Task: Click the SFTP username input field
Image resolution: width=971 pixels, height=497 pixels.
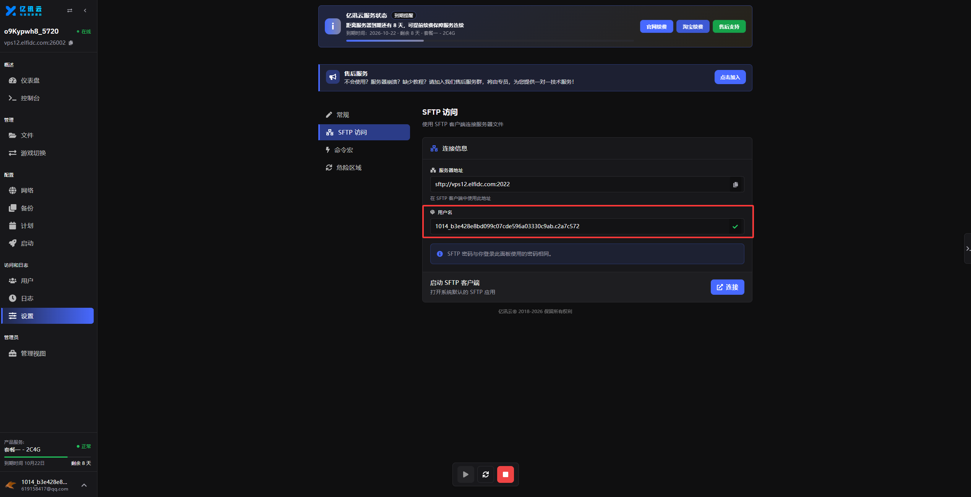Action: [579, 227]
